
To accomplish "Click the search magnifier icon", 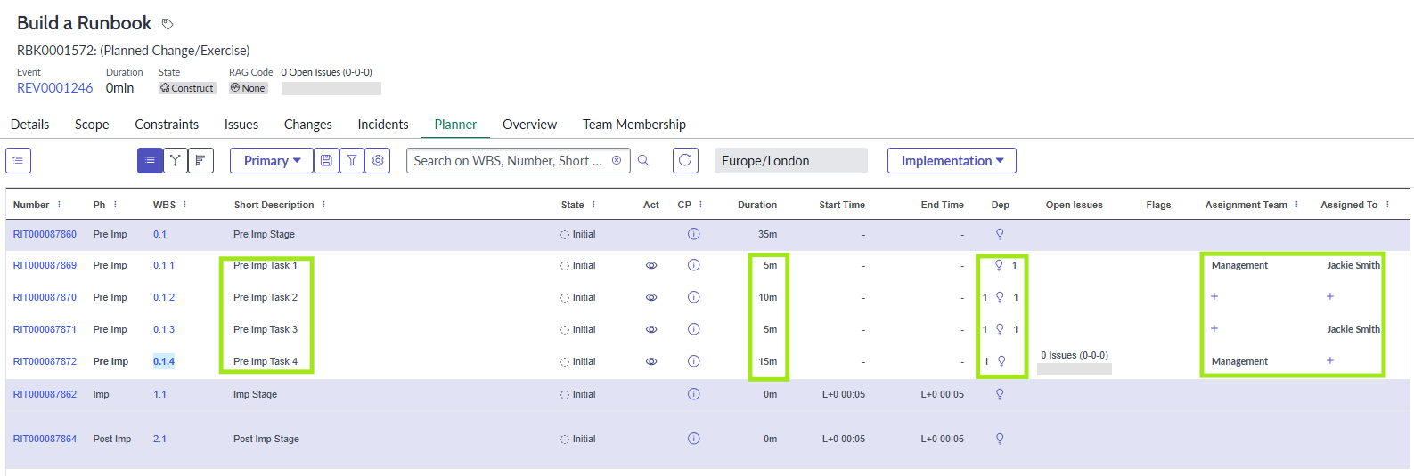I will tap(643, 161).
